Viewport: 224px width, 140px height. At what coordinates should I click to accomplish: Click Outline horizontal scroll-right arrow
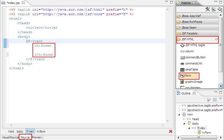(221, 138)
